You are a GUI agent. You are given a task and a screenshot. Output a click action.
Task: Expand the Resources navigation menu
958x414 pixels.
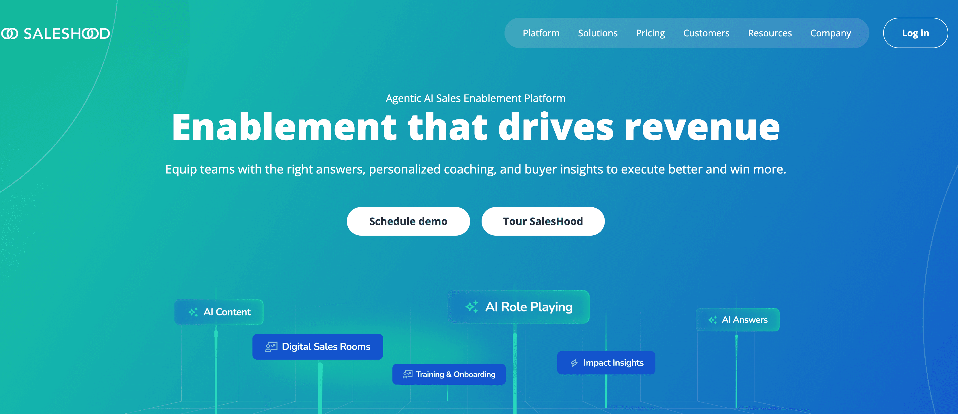[x=769, y=33]
